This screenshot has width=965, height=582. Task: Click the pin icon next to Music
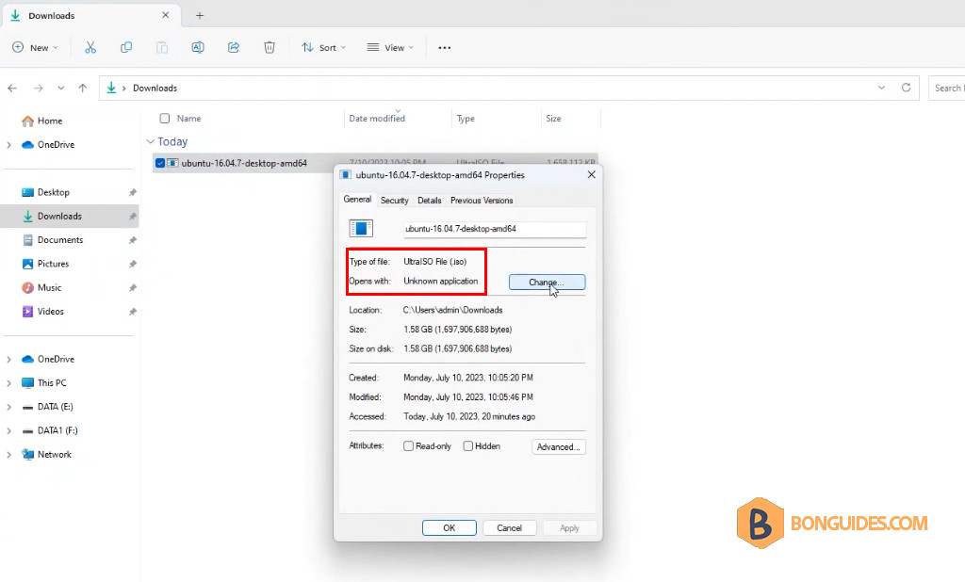pyautogui.click(x=132, y=288)
